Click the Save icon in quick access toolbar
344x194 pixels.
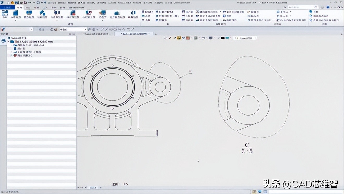17,2
